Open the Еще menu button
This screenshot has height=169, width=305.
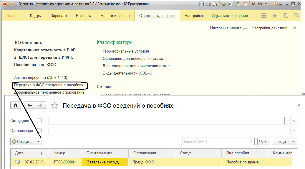[285, 141]
